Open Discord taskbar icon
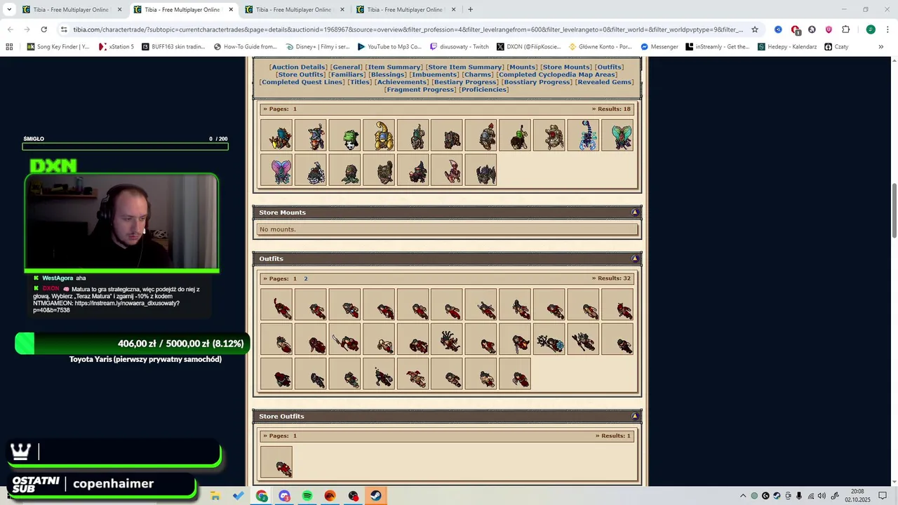Screen dimensions: 898x505 [284, 496]
